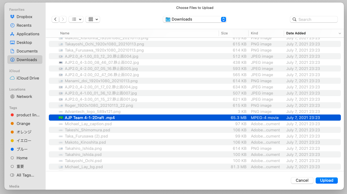Select AJP2.0_4-2.00_02_47_06.静止画002.jpg
The height and width of the screenshot is (194, 347).
(195, 75)
